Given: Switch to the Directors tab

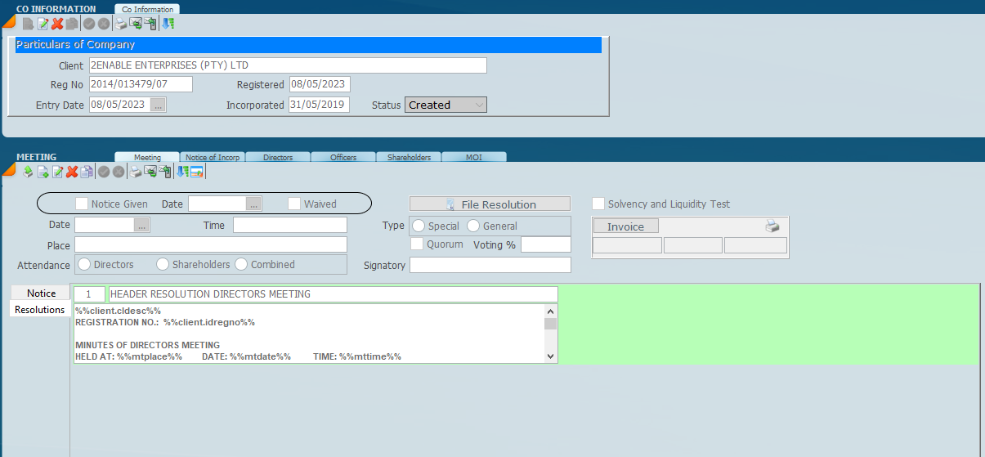Looking at the screenshot, I should coord(278,157).
